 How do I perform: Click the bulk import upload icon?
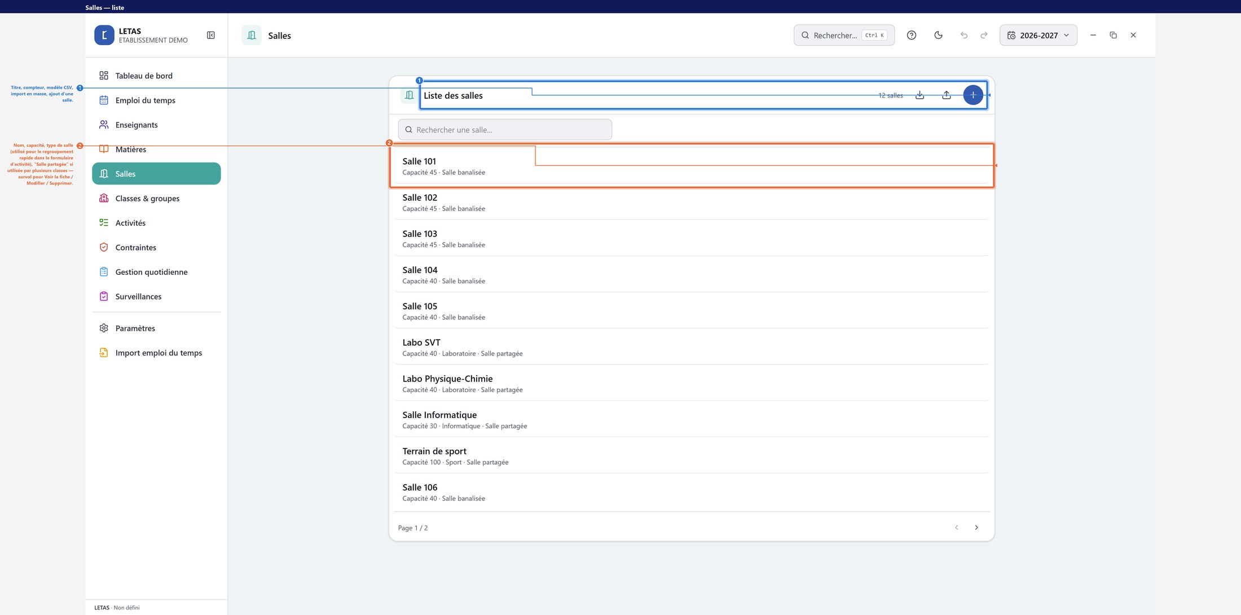(947, 95)
